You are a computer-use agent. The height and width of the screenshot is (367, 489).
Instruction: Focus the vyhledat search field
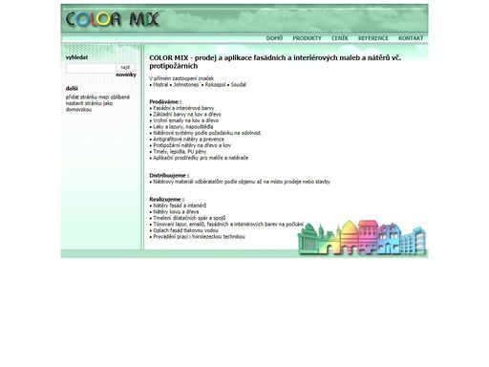[x=91, y=68]
